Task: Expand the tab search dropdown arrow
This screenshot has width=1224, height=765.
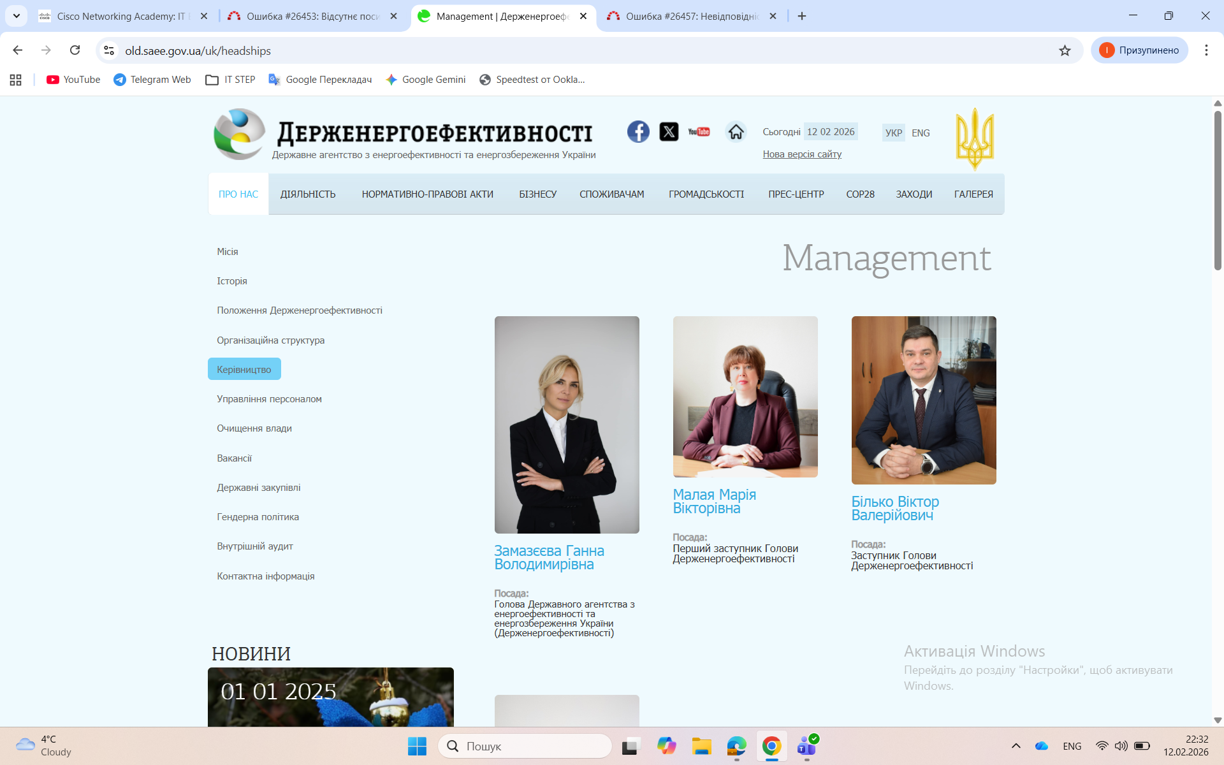Action: 17,16
